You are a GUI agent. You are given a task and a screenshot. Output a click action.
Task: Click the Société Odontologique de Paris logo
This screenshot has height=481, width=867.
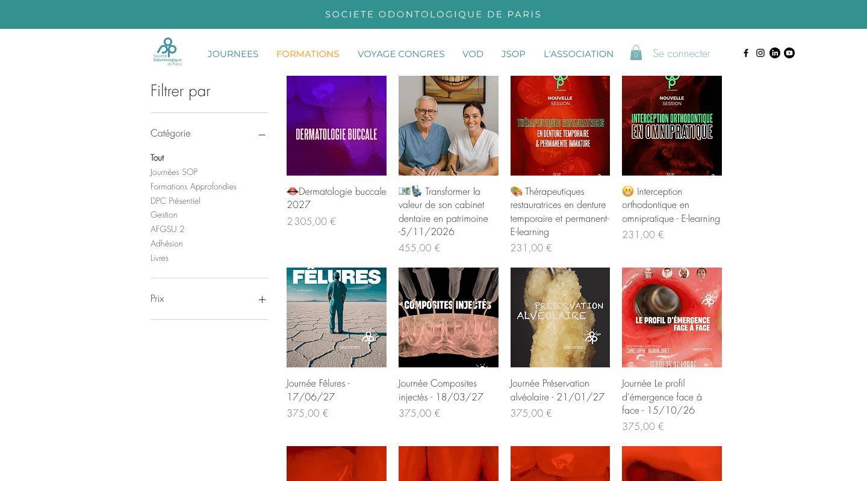click(167, 52)
